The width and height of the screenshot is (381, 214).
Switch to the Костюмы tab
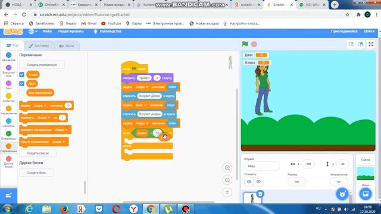point(39,46)
